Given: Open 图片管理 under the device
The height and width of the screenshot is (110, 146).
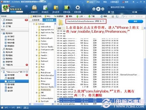Looking at the screenshot, I should pyautogui.click(x=11, y=84).
